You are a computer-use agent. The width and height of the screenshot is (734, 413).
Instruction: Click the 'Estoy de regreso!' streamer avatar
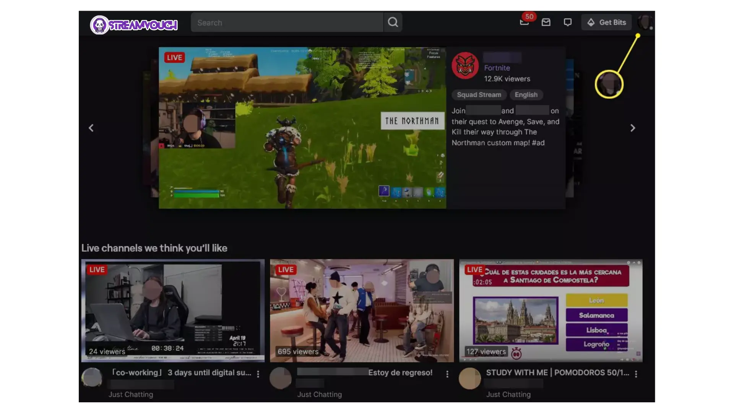tap(281, 378)
